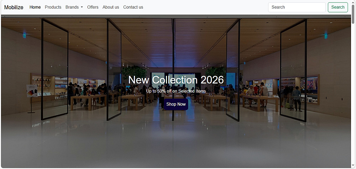
Task: Open the Home nav link
Action: click(x=35, y=7)
